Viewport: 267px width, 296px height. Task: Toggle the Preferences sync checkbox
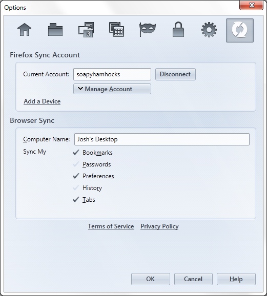point(76,176)
